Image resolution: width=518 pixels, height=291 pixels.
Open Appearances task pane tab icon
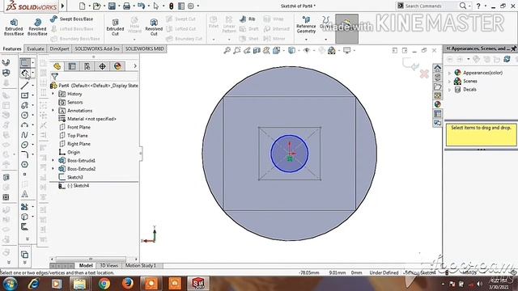pyautogui.click(x=437, y=104)
